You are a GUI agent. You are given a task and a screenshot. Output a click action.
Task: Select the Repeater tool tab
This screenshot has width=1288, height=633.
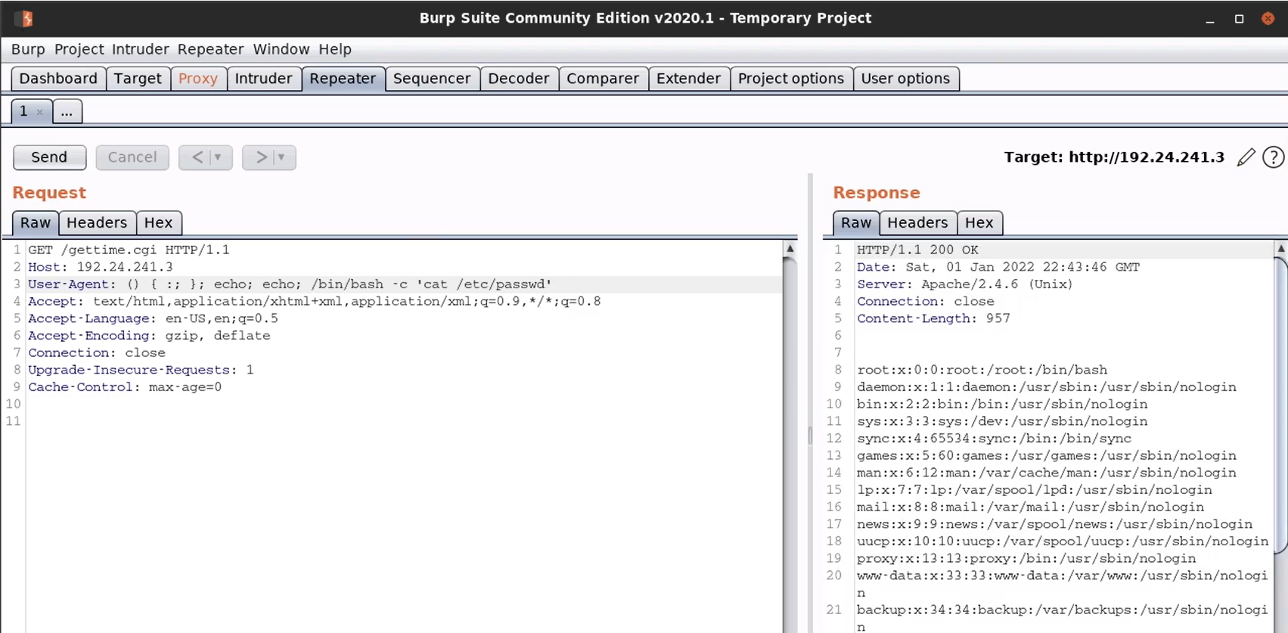click(343, 79)
